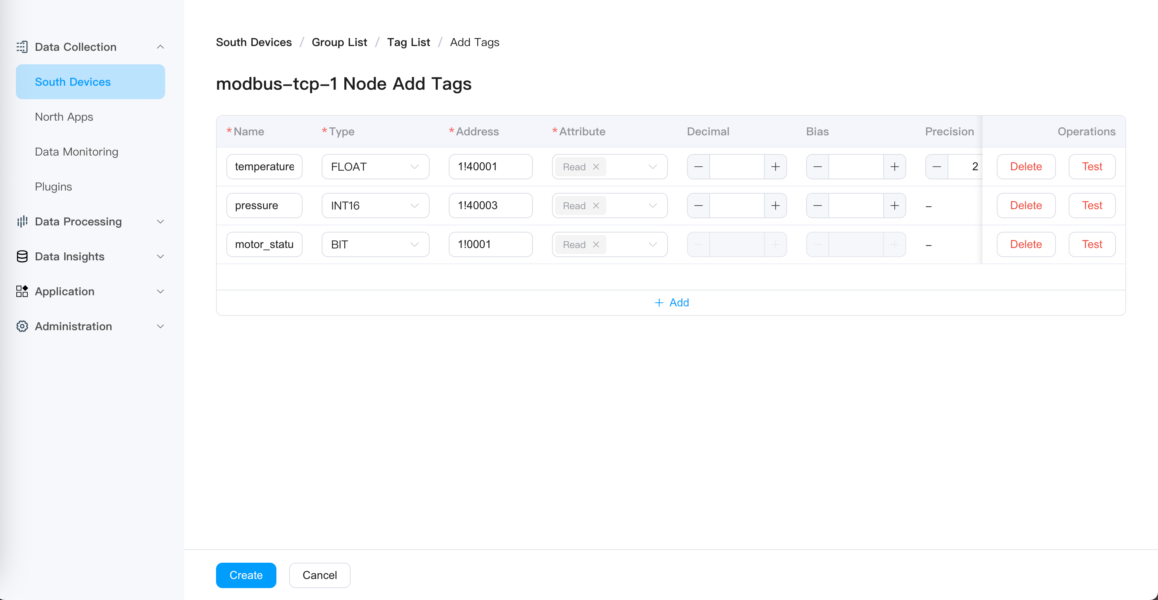
Task: Open North Apps in sidebar
Action: coord(64,117)
